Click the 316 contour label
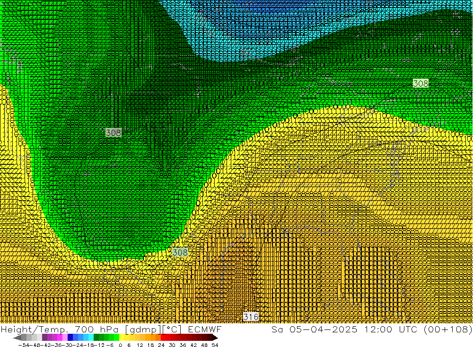Image resolution: width=473 pixels, height=347 pixels. pos(251,317)
